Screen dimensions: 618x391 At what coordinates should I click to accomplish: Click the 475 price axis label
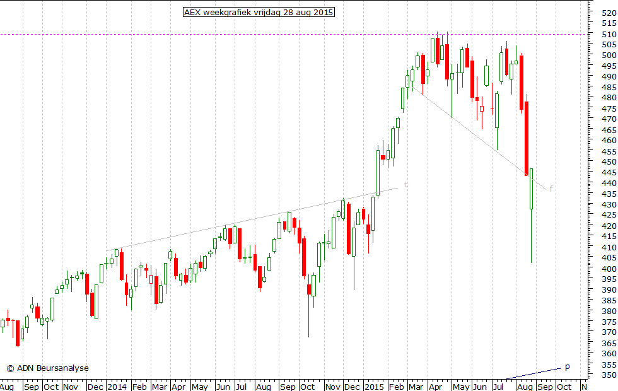point(609,108)
